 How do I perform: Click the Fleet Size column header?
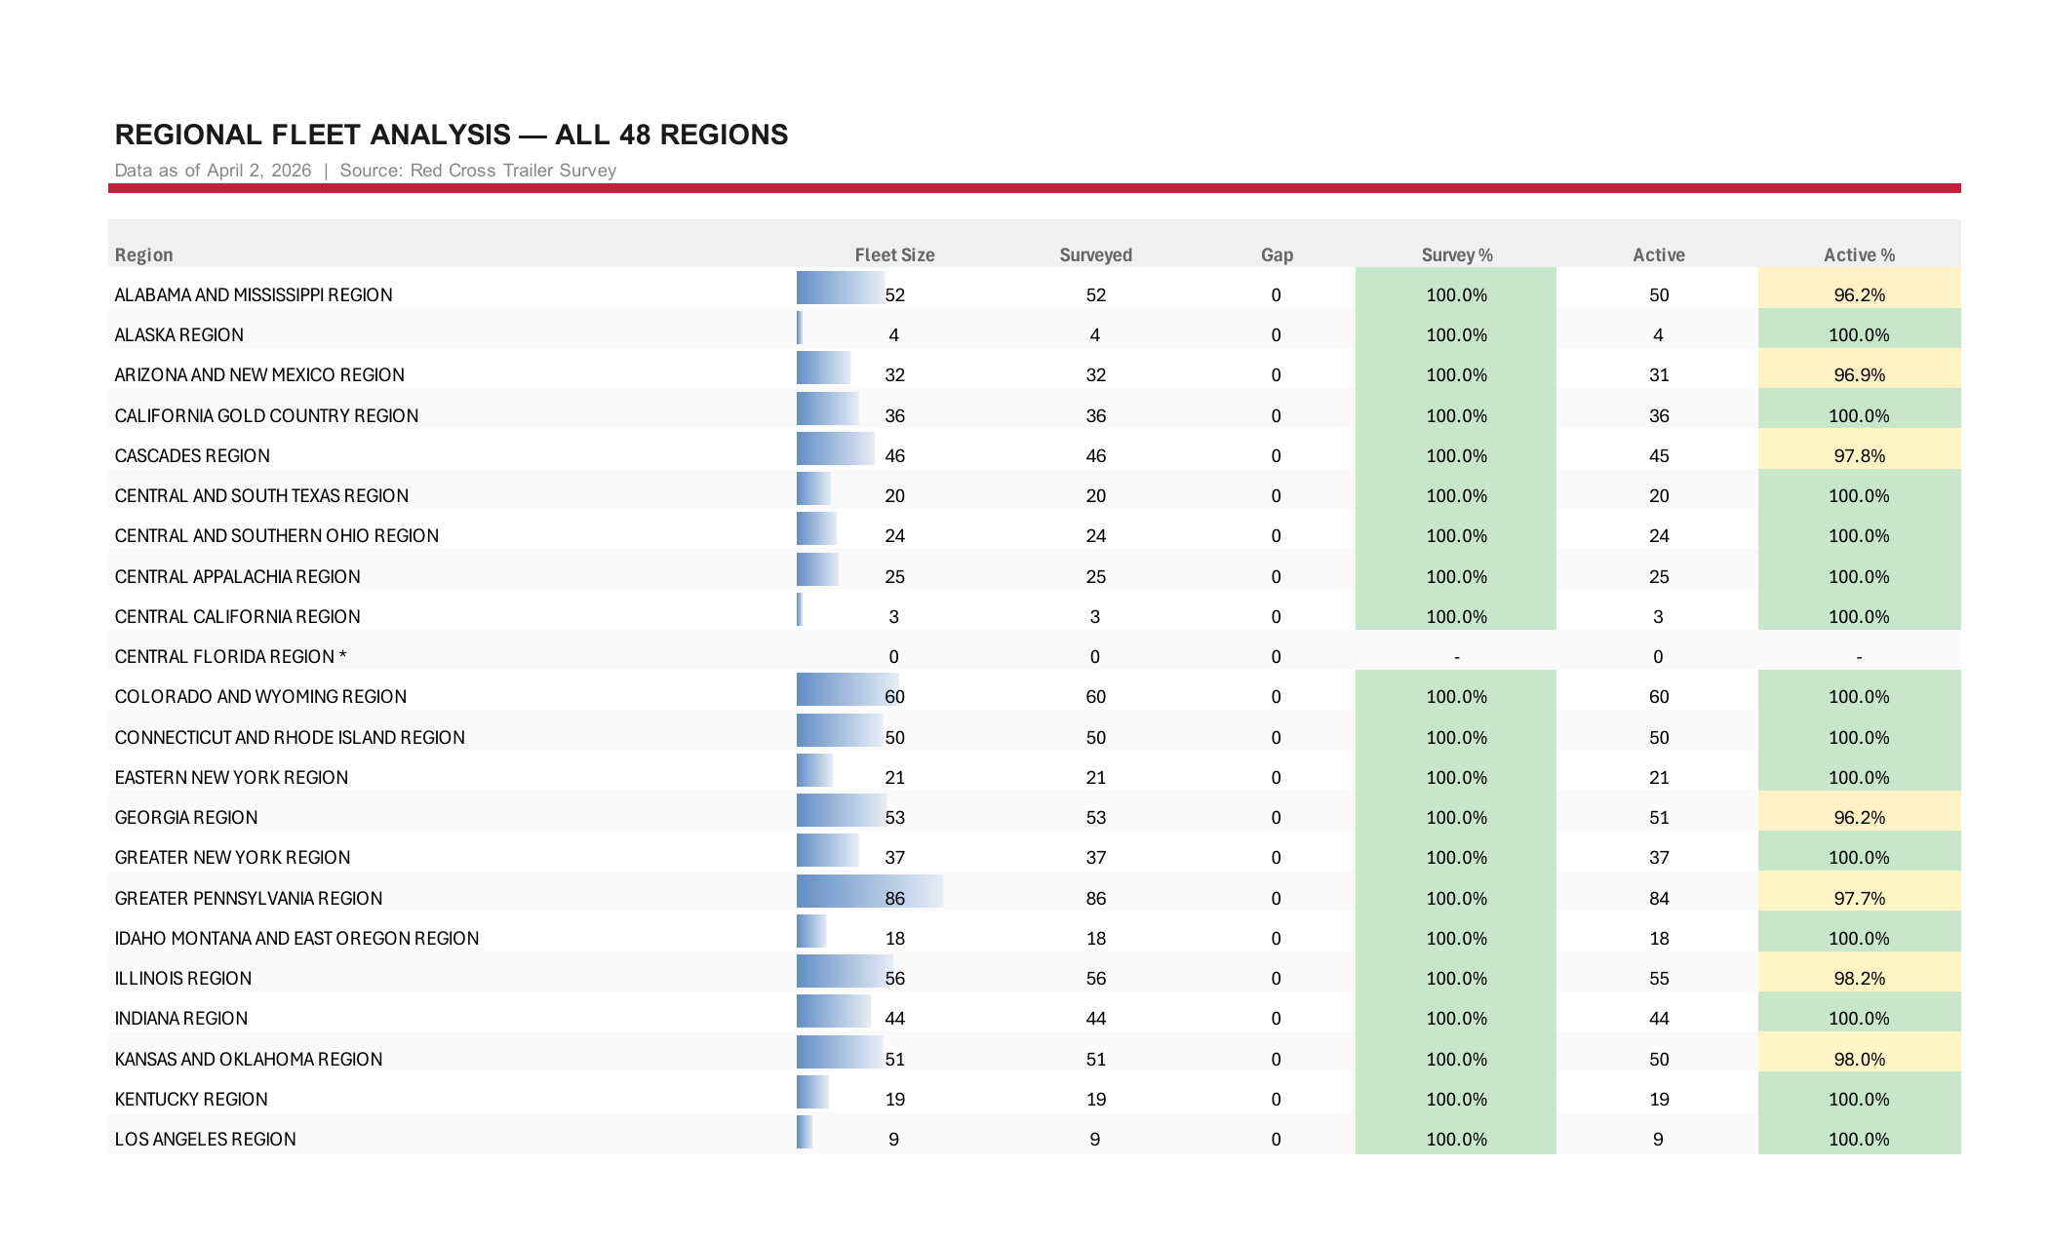[894, 254]
